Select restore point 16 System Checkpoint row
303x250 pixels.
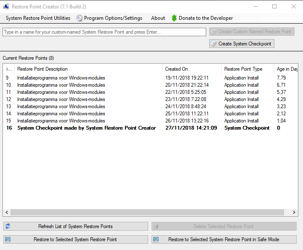(x=86, y=128)
